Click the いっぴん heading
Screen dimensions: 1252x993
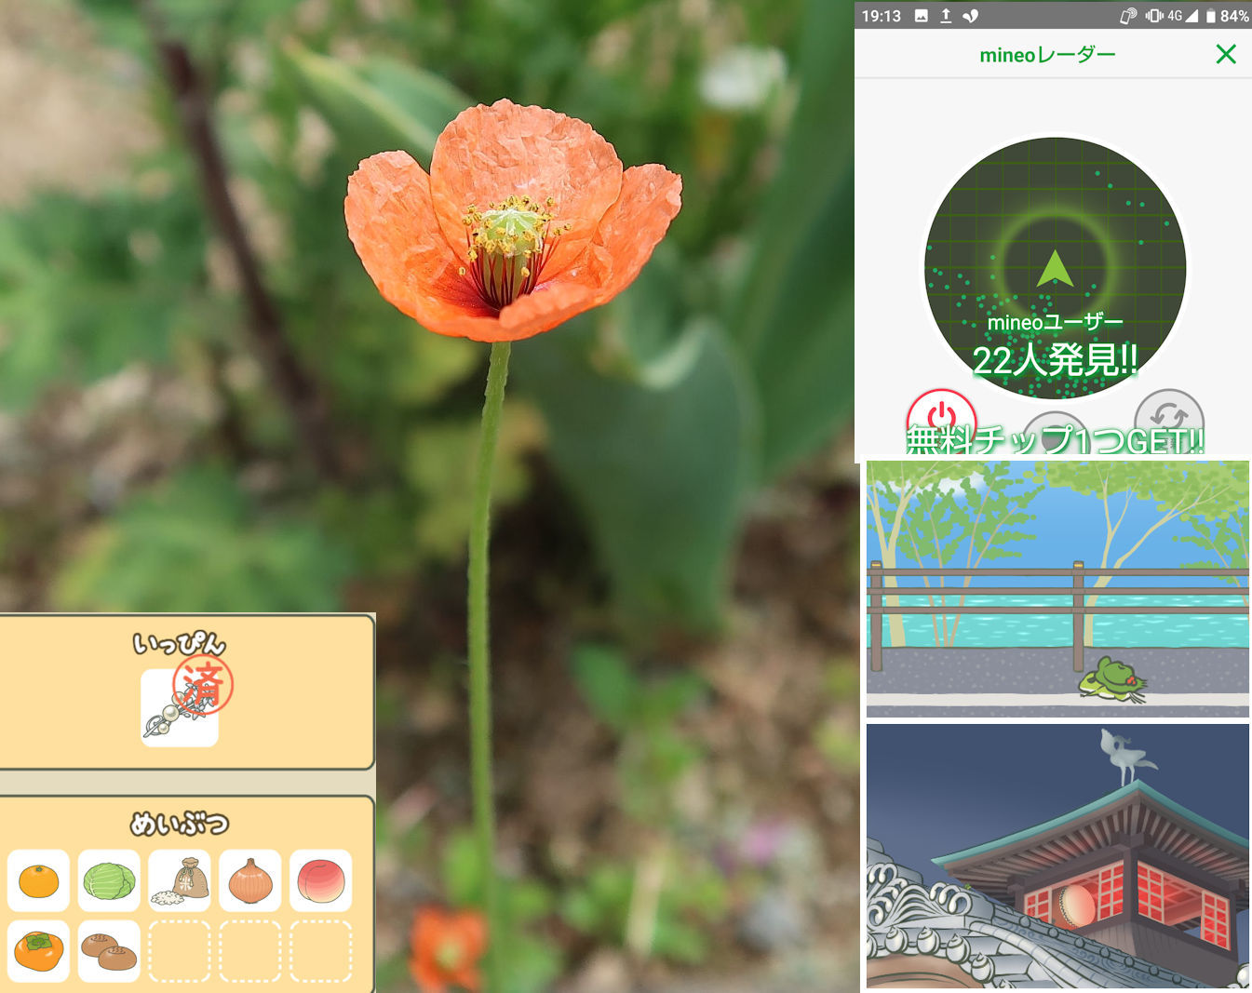coord(180,643)
